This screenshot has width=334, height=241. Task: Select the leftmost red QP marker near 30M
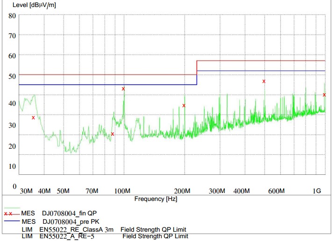tap(33, 117)
